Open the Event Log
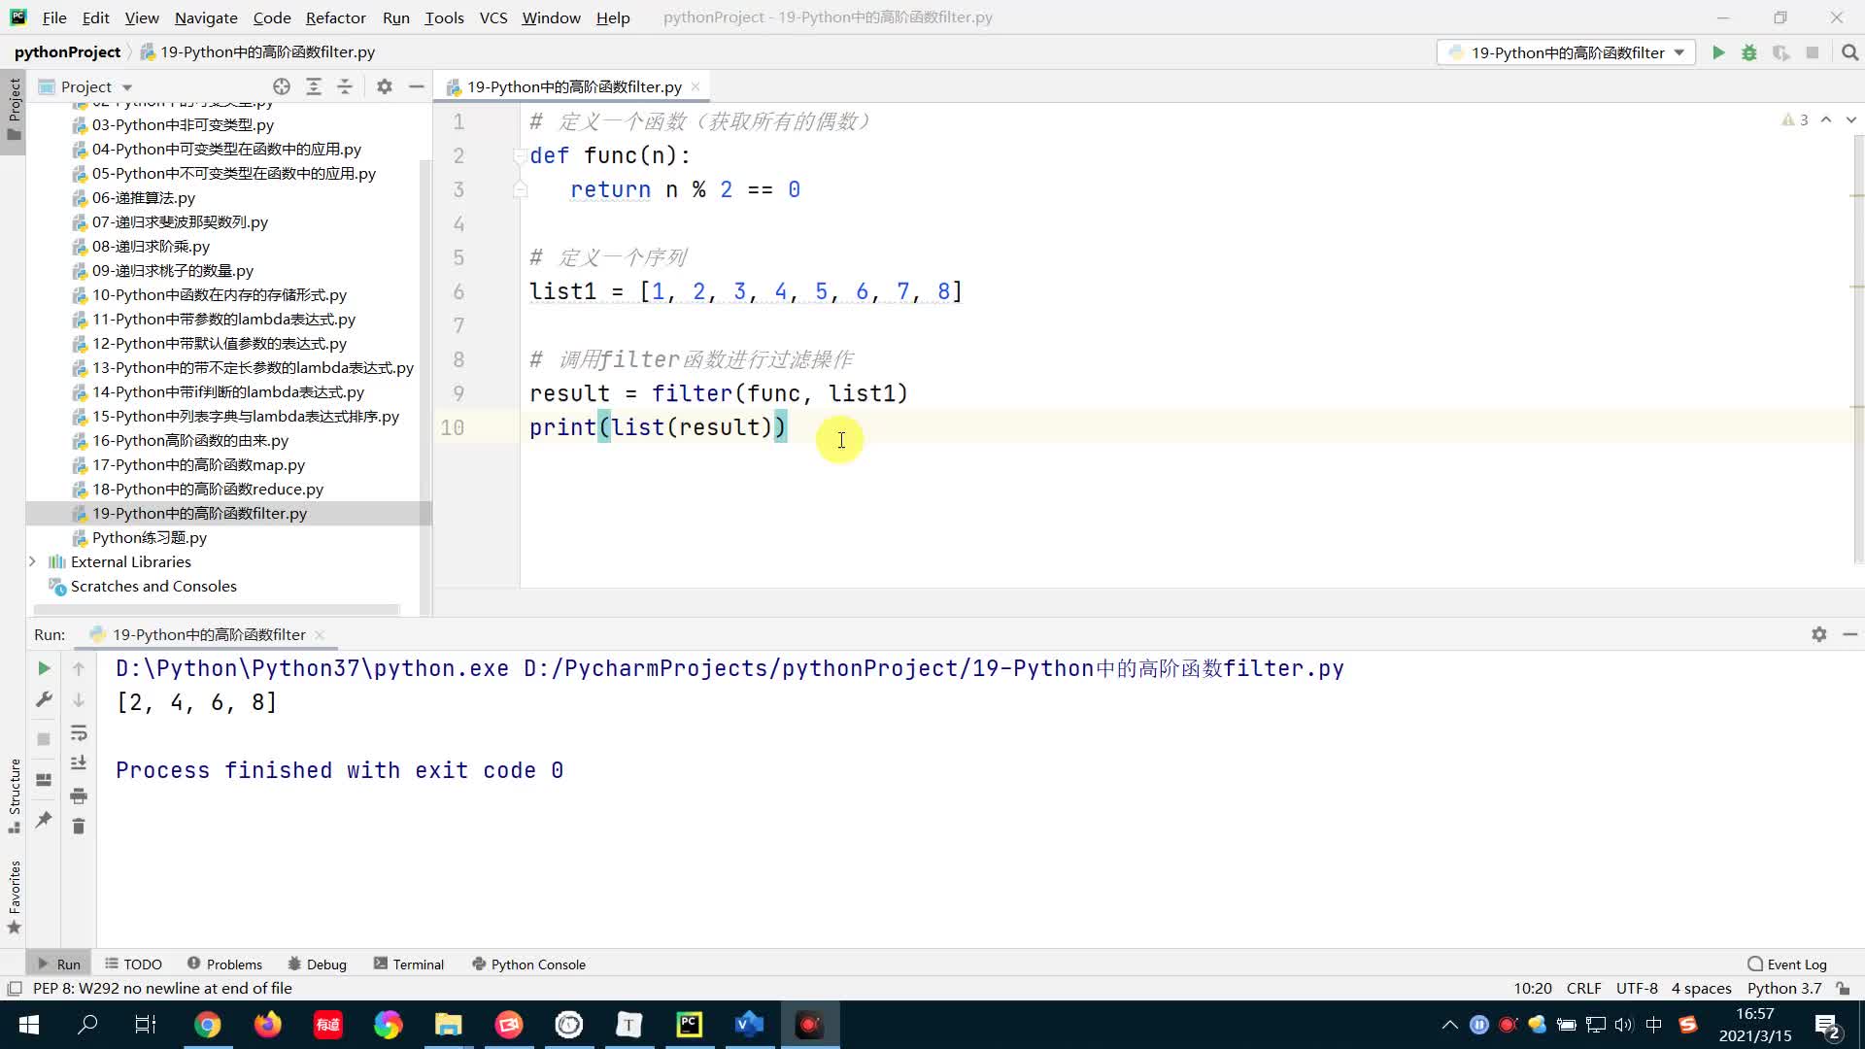Image resolution: width=1865 pixels, height=1049 pixels. coord(1787,964)
